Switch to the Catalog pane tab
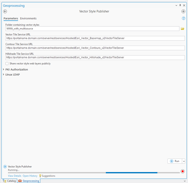The image size is (188, 183). (9, 181)
